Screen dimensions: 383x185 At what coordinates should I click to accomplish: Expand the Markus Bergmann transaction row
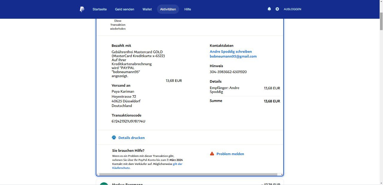point(190,183)
